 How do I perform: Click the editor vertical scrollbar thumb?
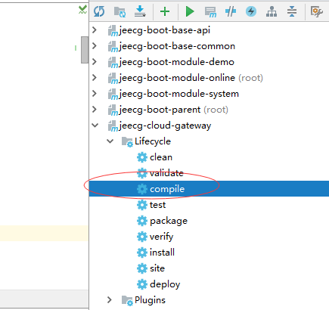coord(85,50)
